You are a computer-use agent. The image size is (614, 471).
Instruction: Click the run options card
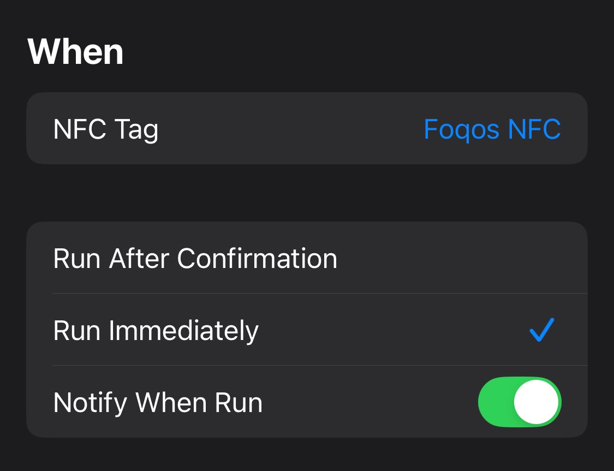click(307, 330)
